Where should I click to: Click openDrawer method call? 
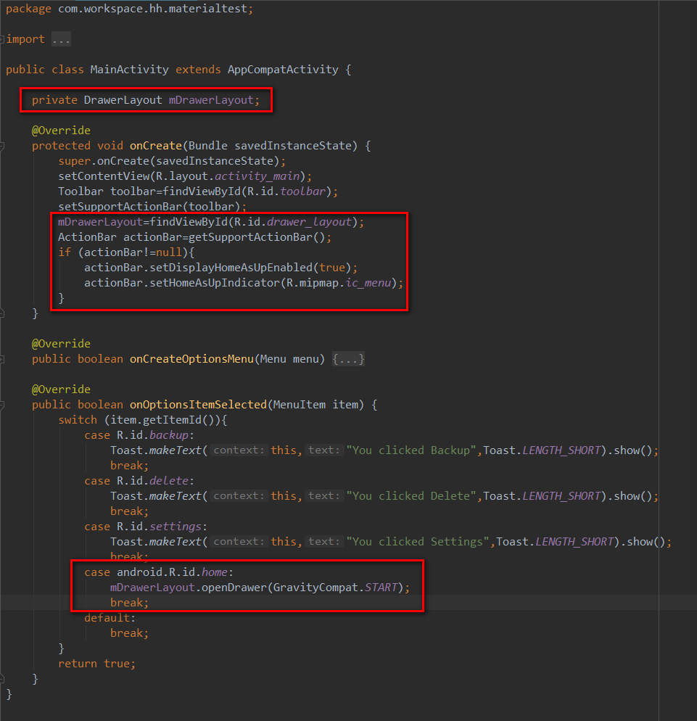(234, 588)
